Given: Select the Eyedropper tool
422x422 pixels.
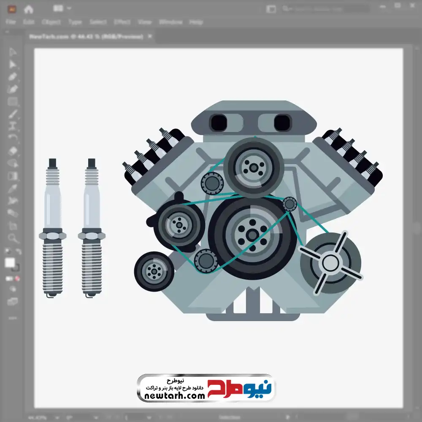Looking at the screenshot, I should 13,188.
